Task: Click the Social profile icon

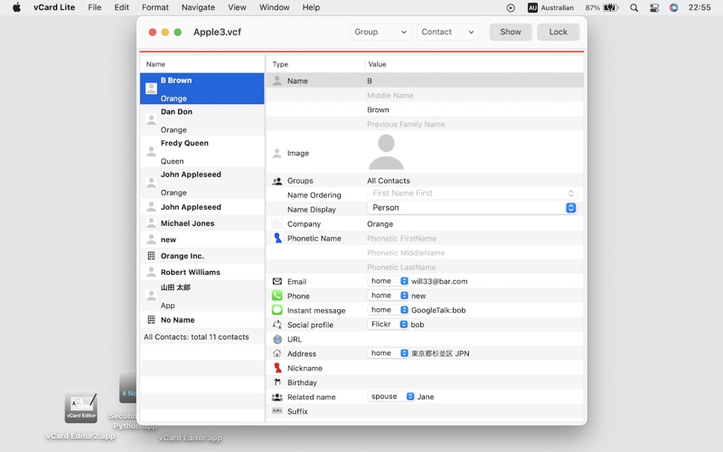Action: [x=277, y=325]
